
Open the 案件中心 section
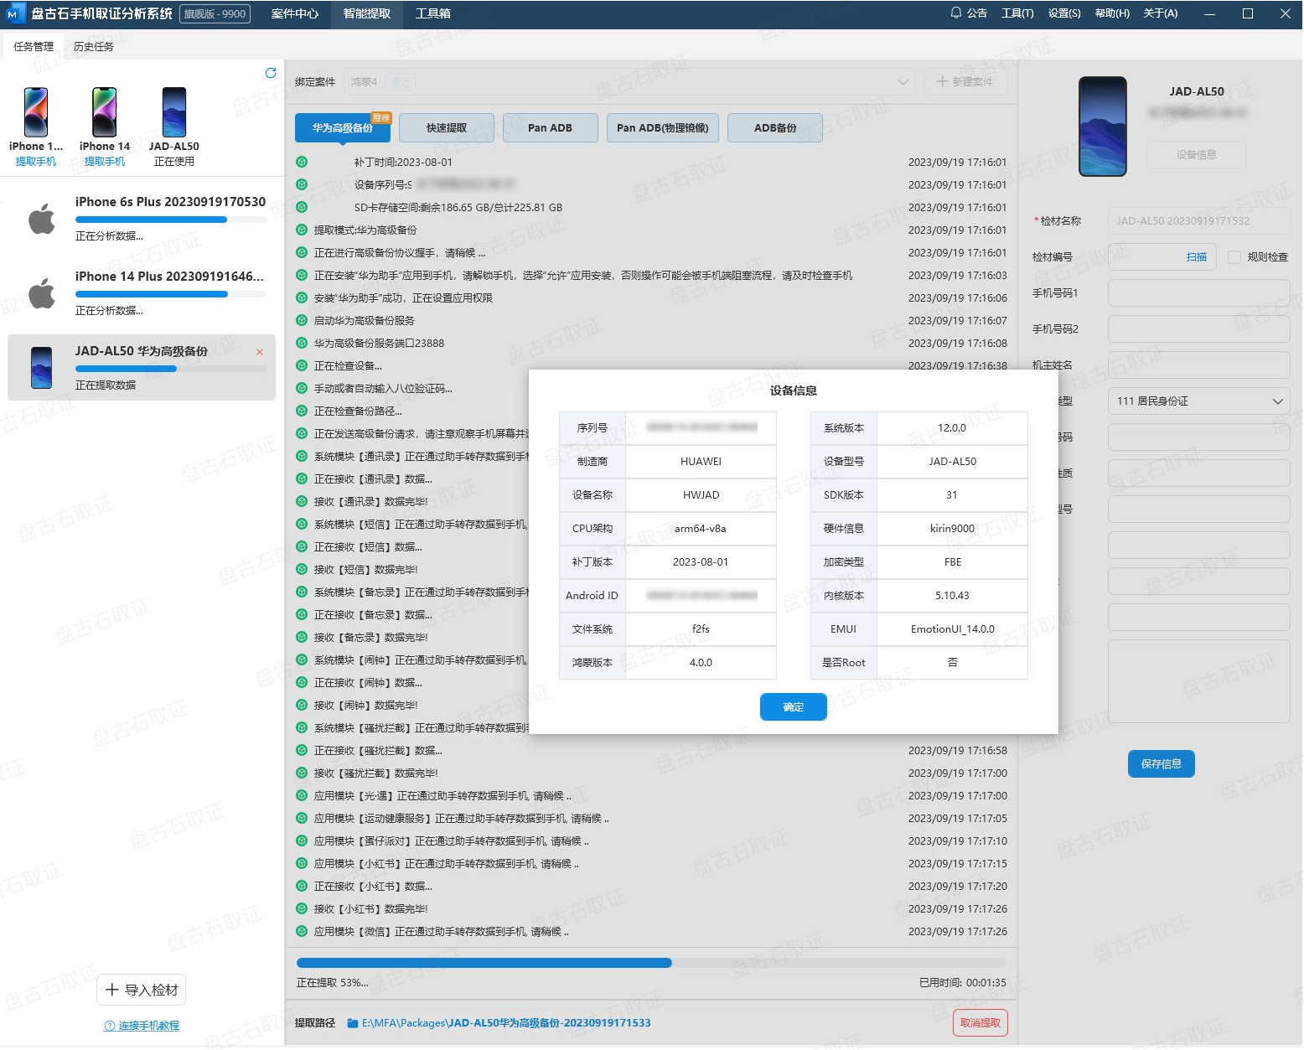coord(295,13)
